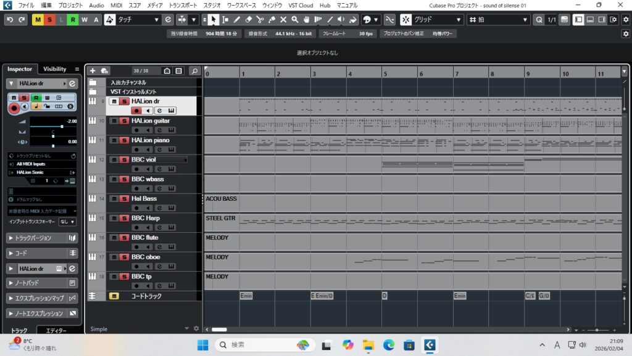
Task: Switch to the Visibility tab
Action: pyautogui.click(x=54, y=69)
